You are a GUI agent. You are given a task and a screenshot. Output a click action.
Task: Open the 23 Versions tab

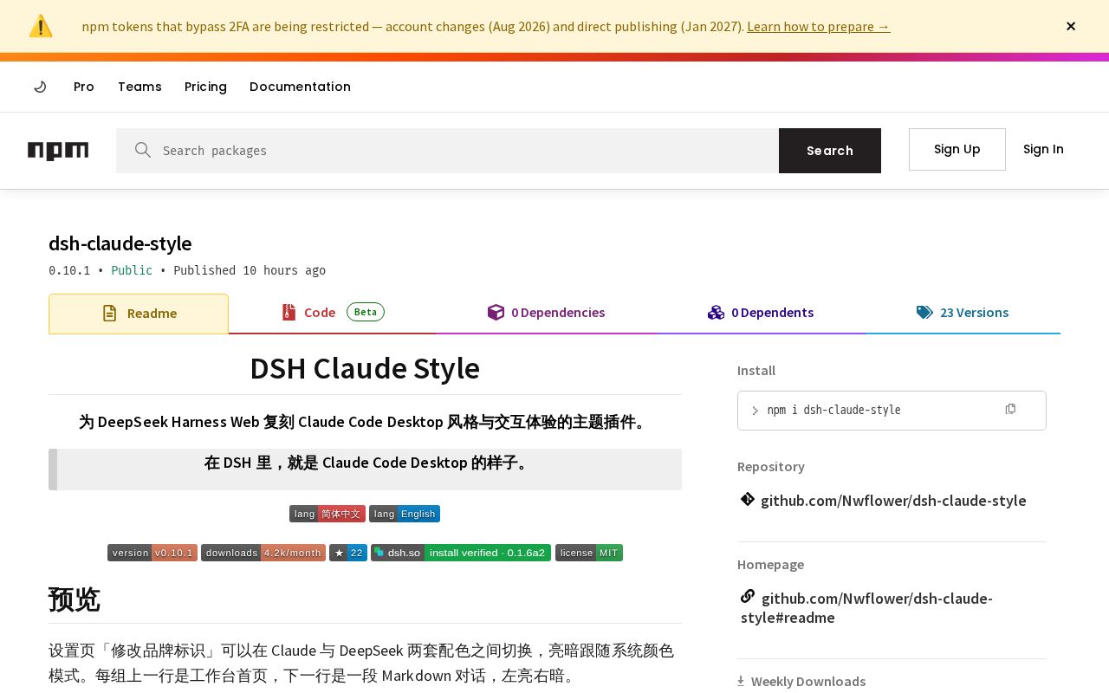[963, 313]
